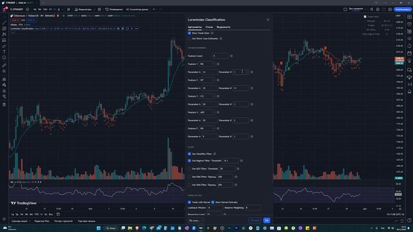Click the Cancel button in dialog
Image resolution: width=413 pixels, height=232 pixels.
(x=255, y=220)
